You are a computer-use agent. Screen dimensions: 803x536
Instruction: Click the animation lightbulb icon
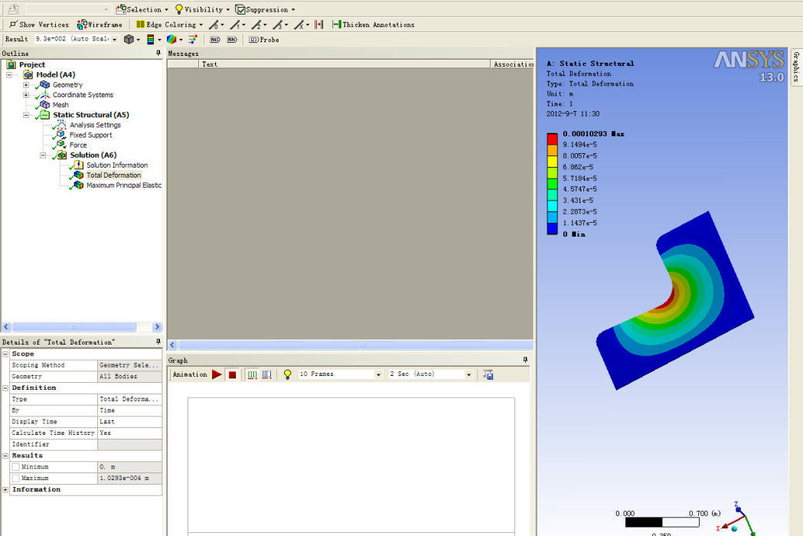tap(287, 374)
